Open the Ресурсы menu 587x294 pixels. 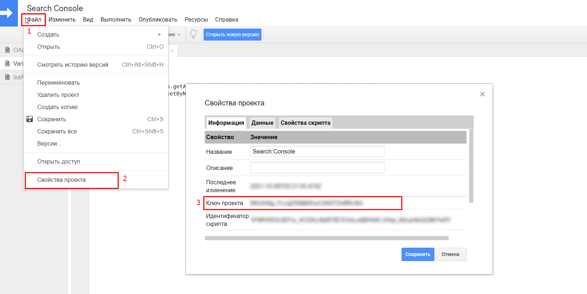click(x=196, y=20)
